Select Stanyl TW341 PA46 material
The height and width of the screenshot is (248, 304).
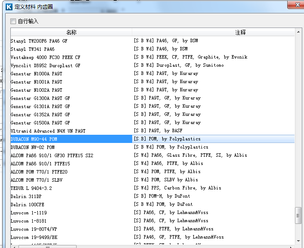coord(33,49)
